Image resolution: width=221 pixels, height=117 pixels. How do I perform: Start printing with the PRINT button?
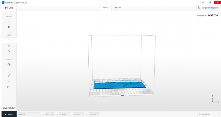point(9,114)
